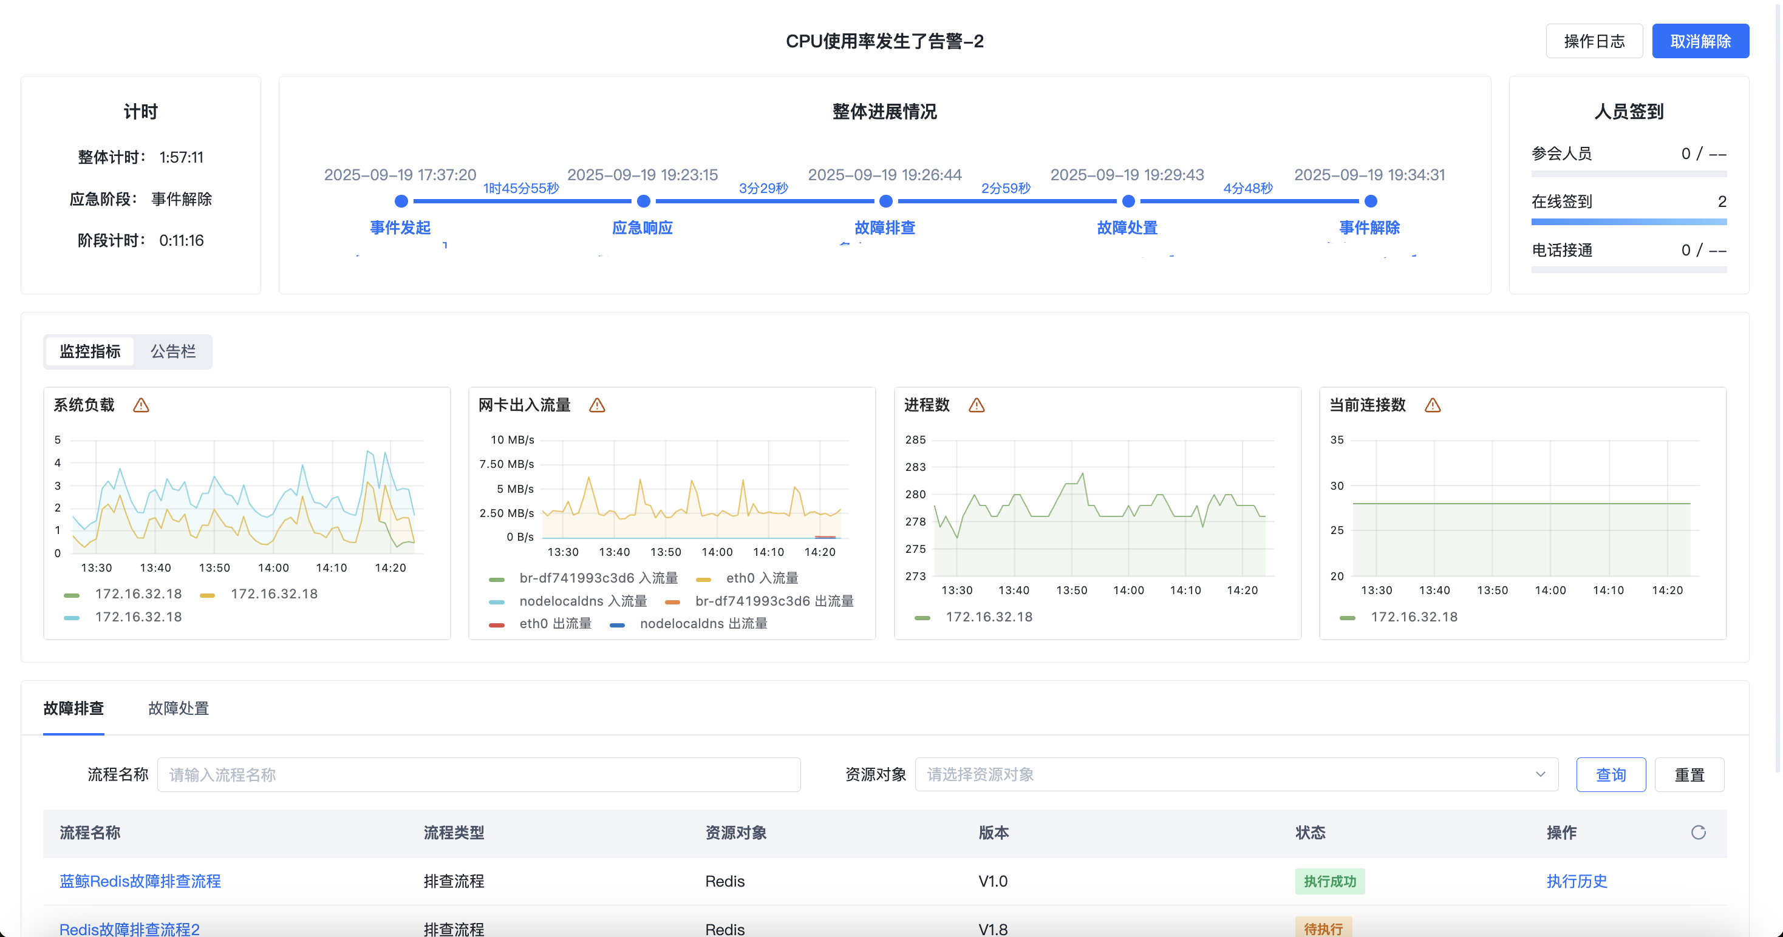The image size is (1783, 937).
Task: Click the 流程名称 input field
Action: pos(479,774)
